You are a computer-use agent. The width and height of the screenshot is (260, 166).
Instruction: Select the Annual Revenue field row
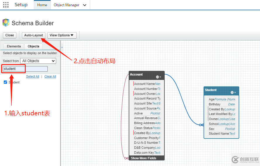click(147, 118)
